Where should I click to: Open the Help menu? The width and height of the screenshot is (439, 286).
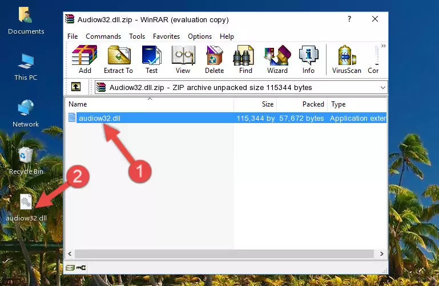coord(227,36)
